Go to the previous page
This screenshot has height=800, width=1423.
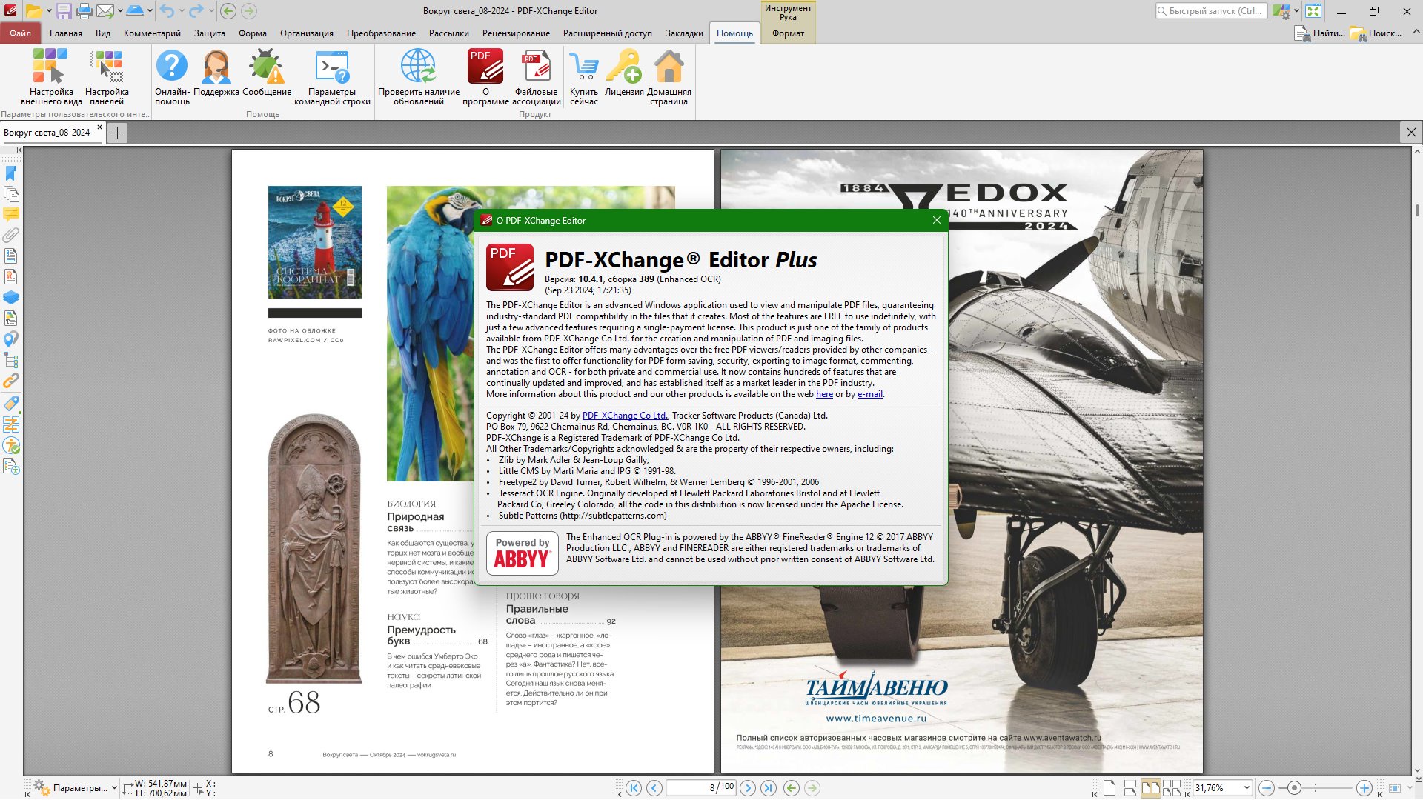coord(654,788)
